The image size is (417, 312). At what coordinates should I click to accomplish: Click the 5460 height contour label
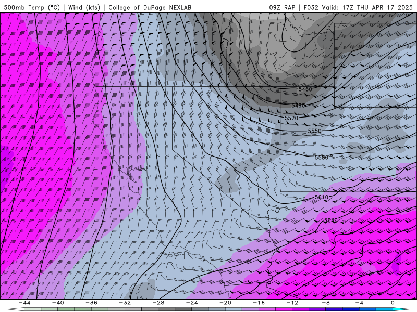pyautogui.click(x=305, y=89)
